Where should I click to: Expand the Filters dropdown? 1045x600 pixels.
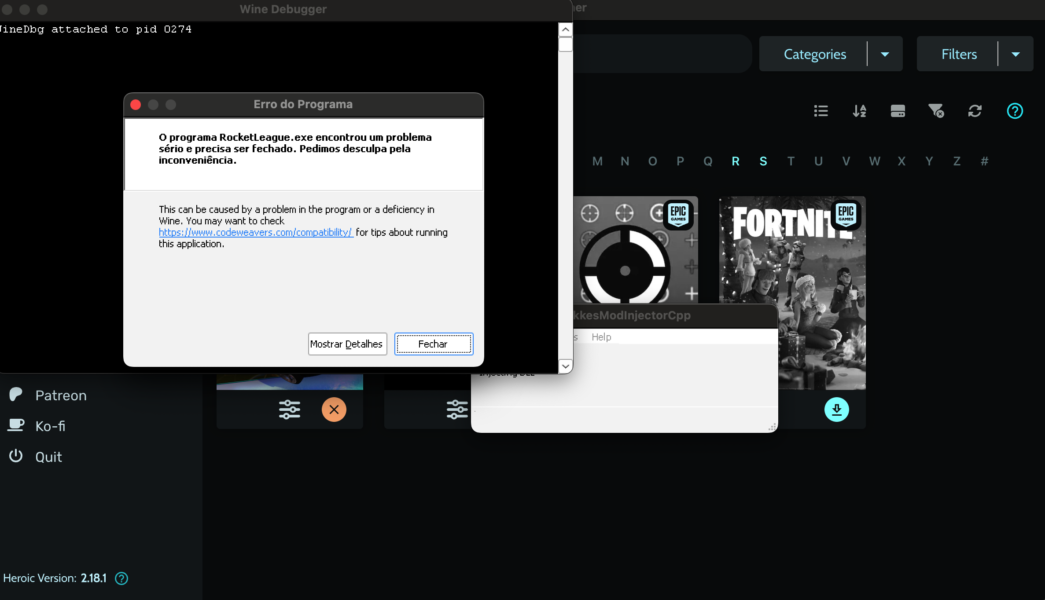click(x=1016, y=54)
